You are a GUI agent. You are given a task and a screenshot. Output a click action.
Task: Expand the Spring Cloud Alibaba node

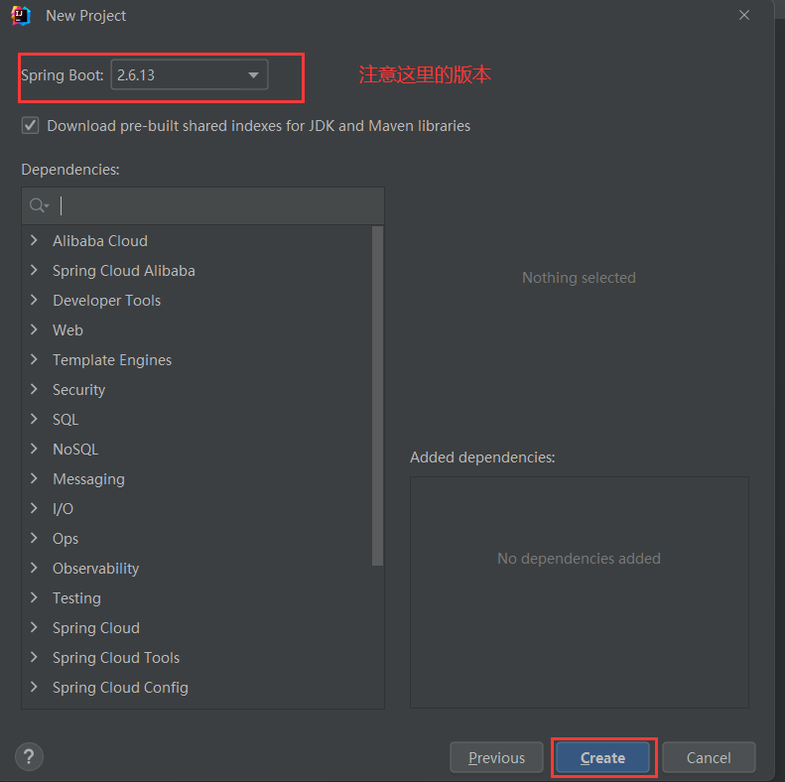coord(34,270)
